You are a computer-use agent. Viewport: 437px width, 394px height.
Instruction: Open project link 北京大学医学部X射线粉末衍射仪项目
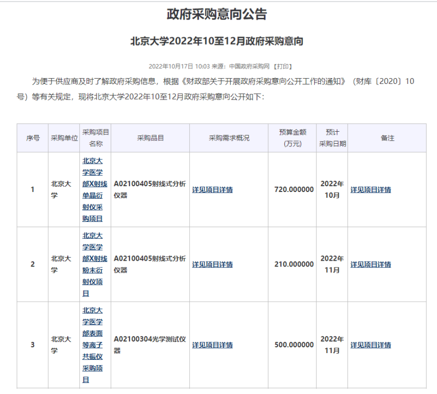point(95,264)
